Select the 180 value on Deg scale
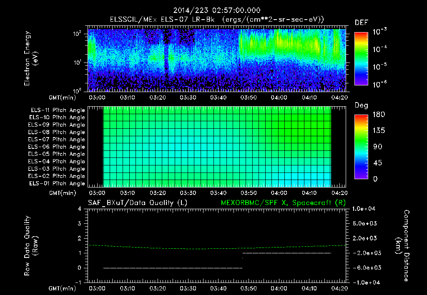The height and width of the screenshot is (295, 427). point(379,115)
